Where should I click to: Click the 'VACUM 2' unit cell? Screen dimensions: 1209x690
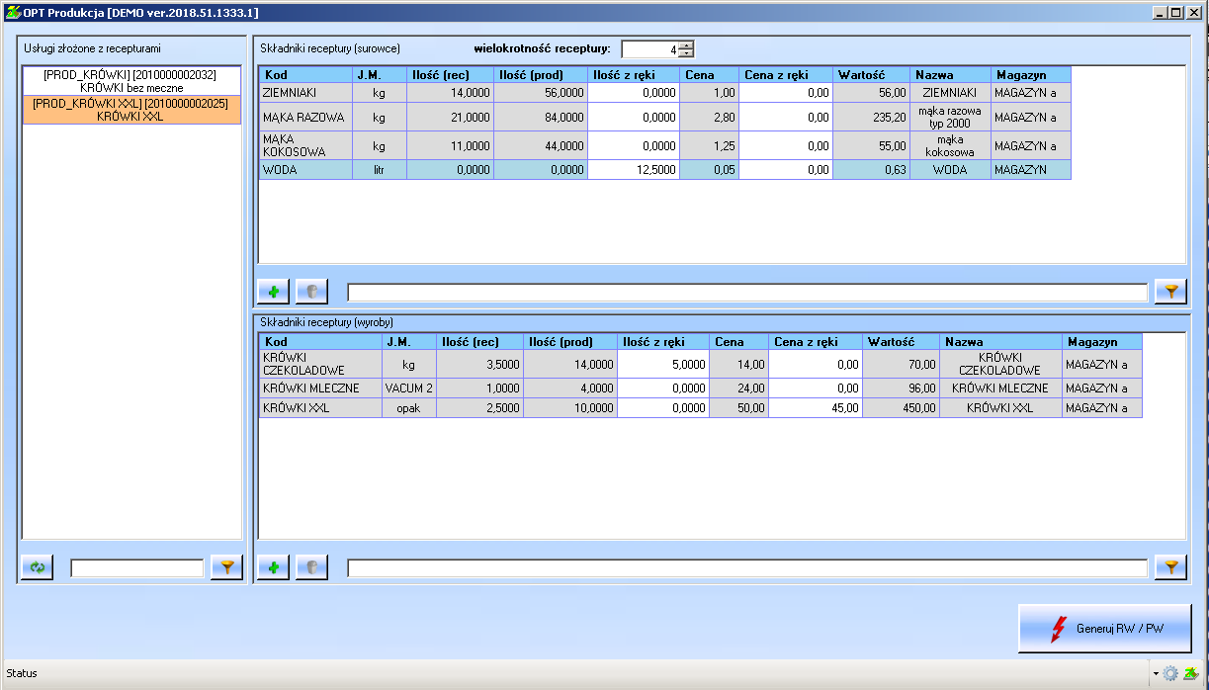(409, 388)
